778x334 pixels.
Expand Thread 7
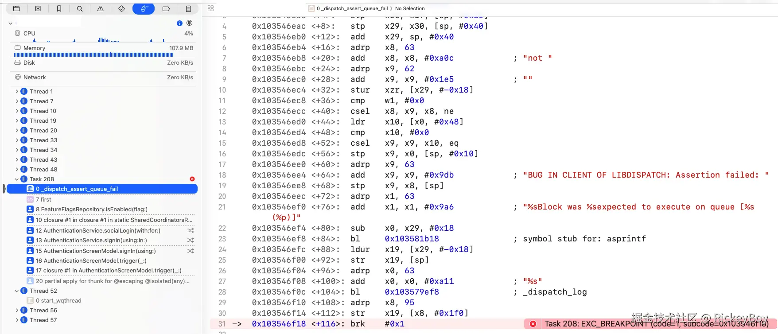(17, 101)
